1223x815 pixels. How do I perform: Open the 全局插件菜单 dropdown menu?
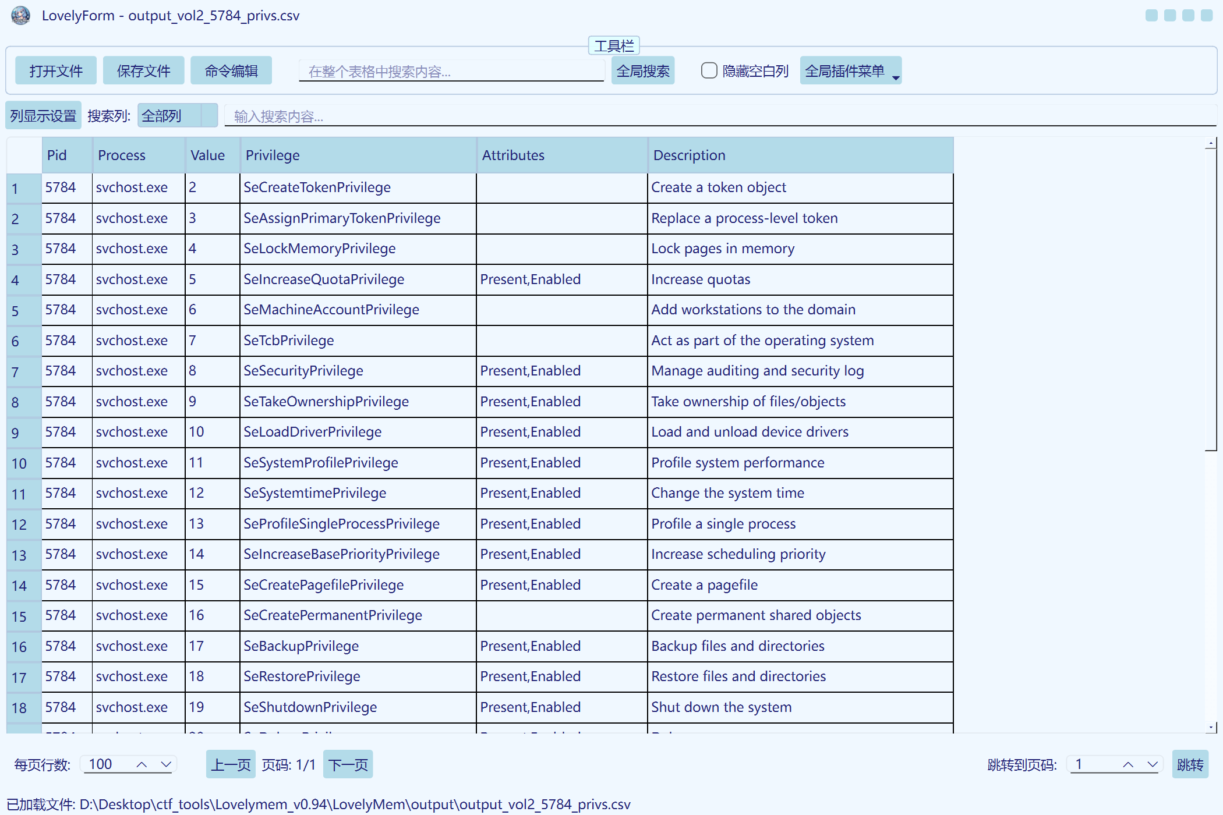(850, 70)
